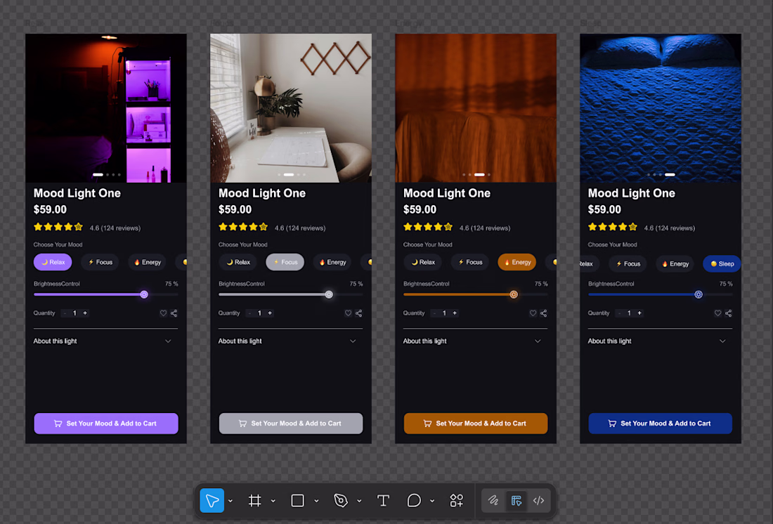This screenshot has height=524, width=773.
Task: Click the heart icon in blue card
Action: (717, 313)
